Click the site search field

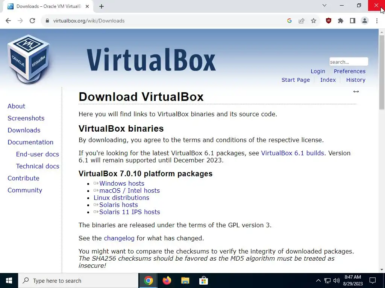pyautogui.click(x=349, y=62)
